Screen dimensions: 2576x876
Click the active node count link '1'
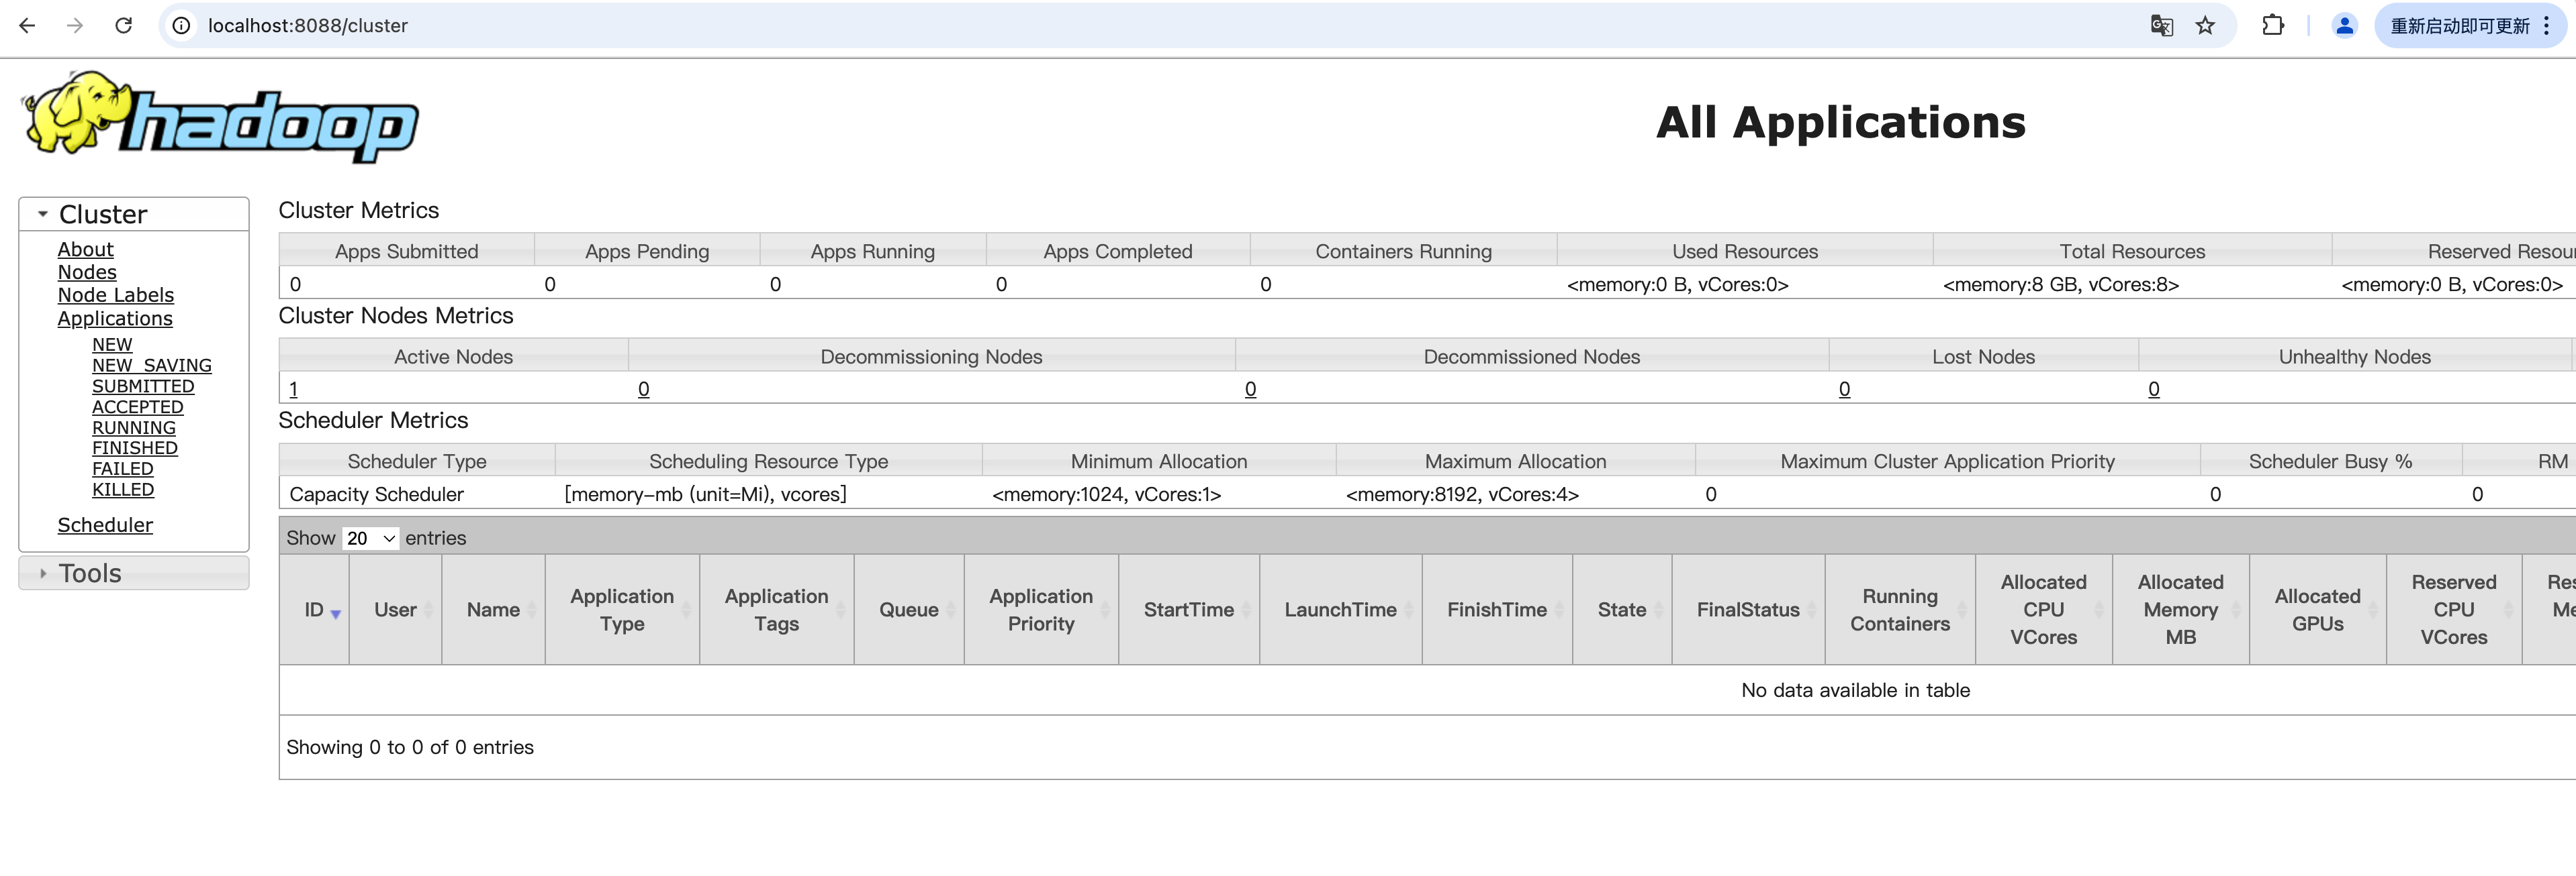292,389
